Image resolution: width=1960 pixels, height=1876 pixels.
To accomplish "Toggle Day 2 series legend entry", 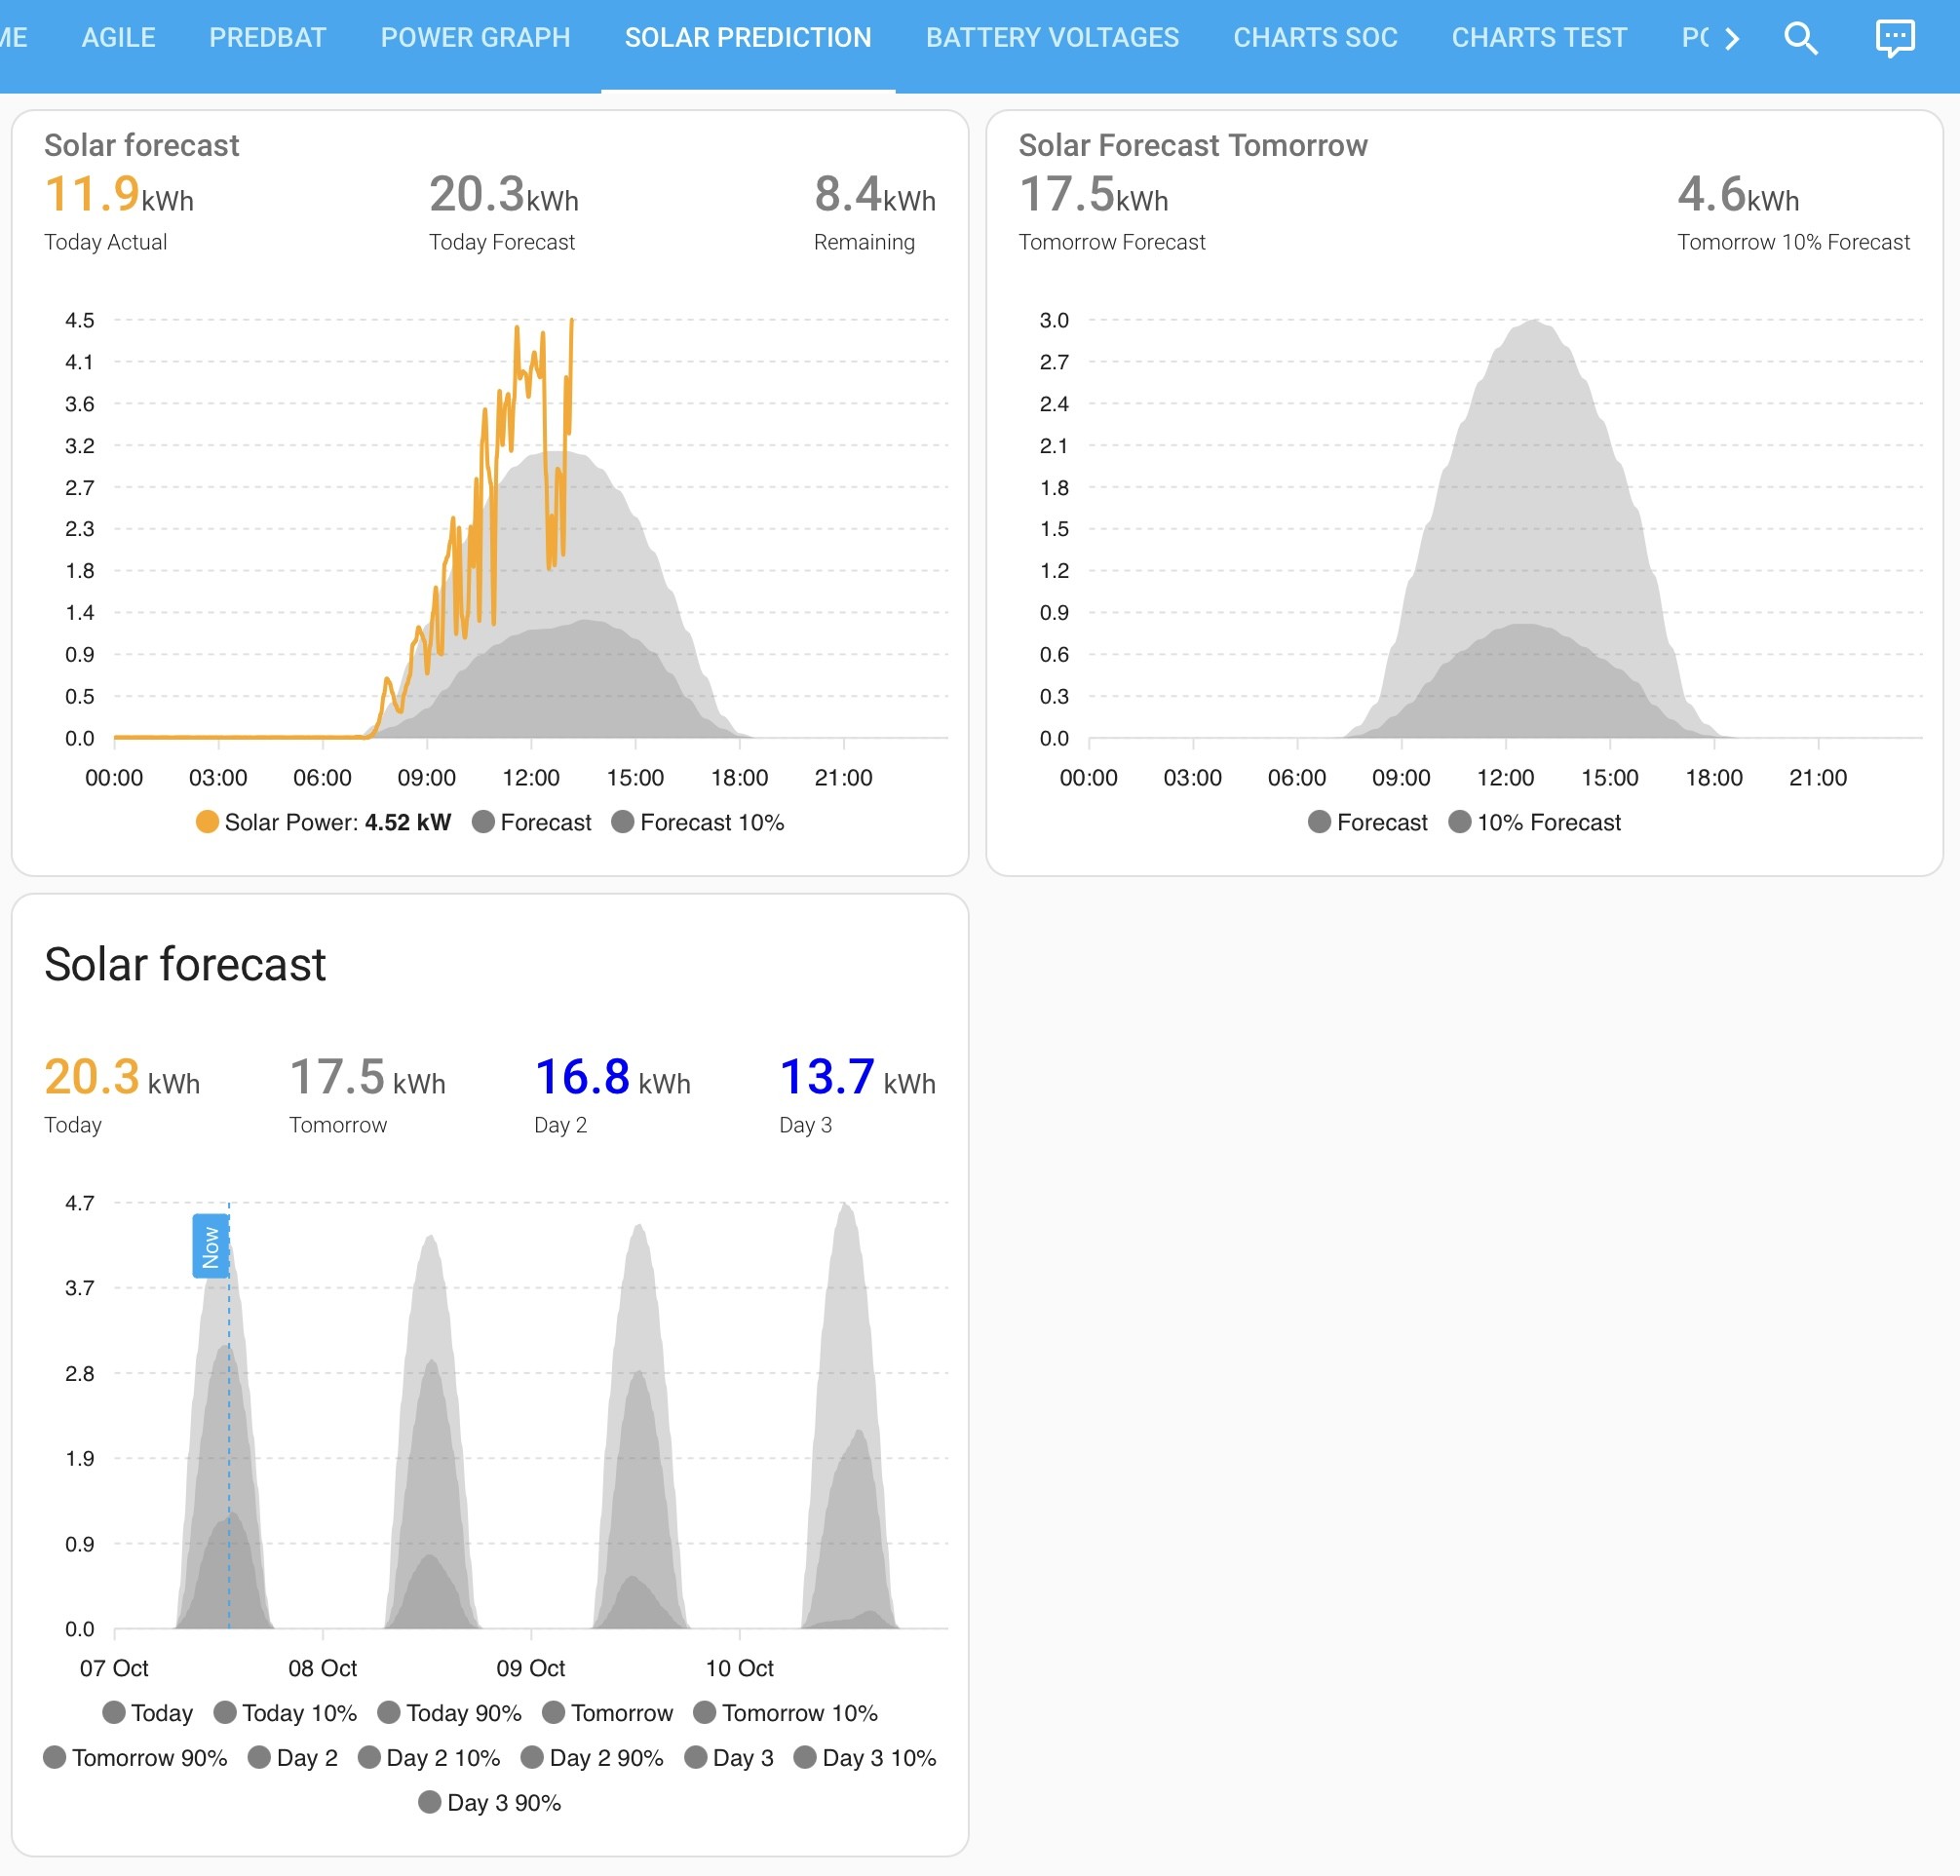I will 293,1757.
